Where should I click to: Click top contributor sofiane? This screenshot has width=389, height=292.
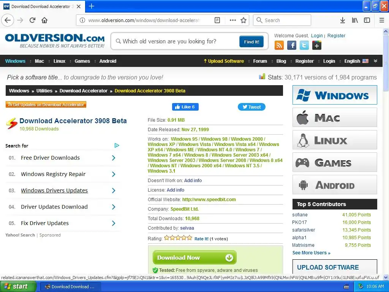pos(300,215)
